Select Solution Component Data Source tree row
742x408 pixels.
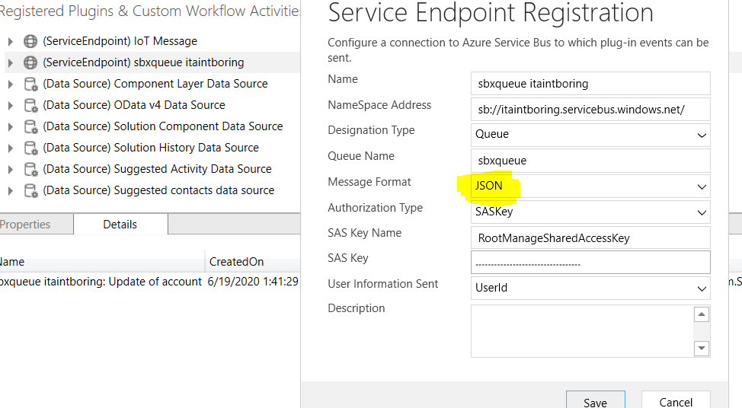(x=152, y=126)
